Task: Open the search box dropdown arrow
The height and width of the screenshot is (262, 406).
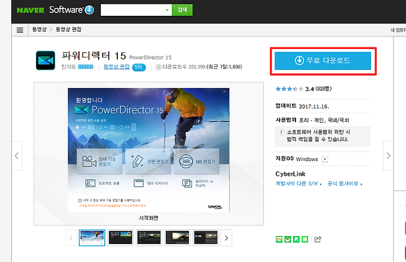Action: (x=167, y=10)
